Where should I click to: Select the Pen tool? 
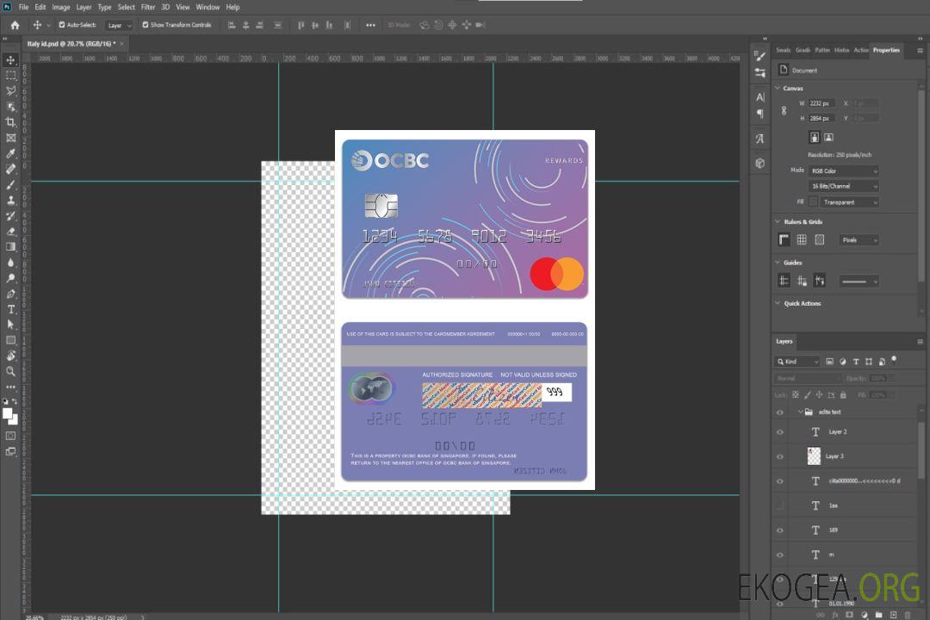pos(10,294)
